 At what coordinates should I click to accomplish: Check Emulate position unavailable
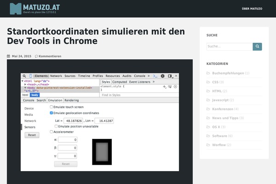56,126
